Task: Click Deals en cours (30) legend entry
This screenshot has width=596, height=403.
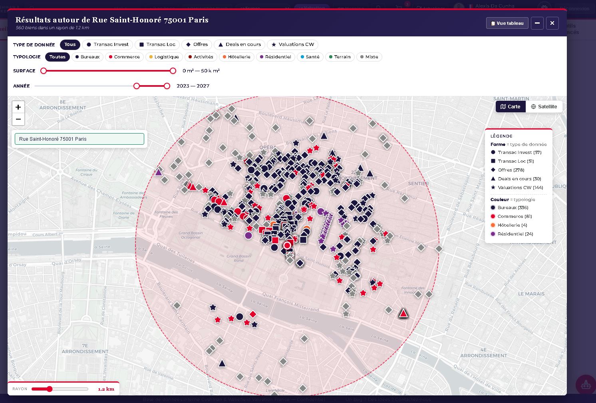Action: pos(516,179)
